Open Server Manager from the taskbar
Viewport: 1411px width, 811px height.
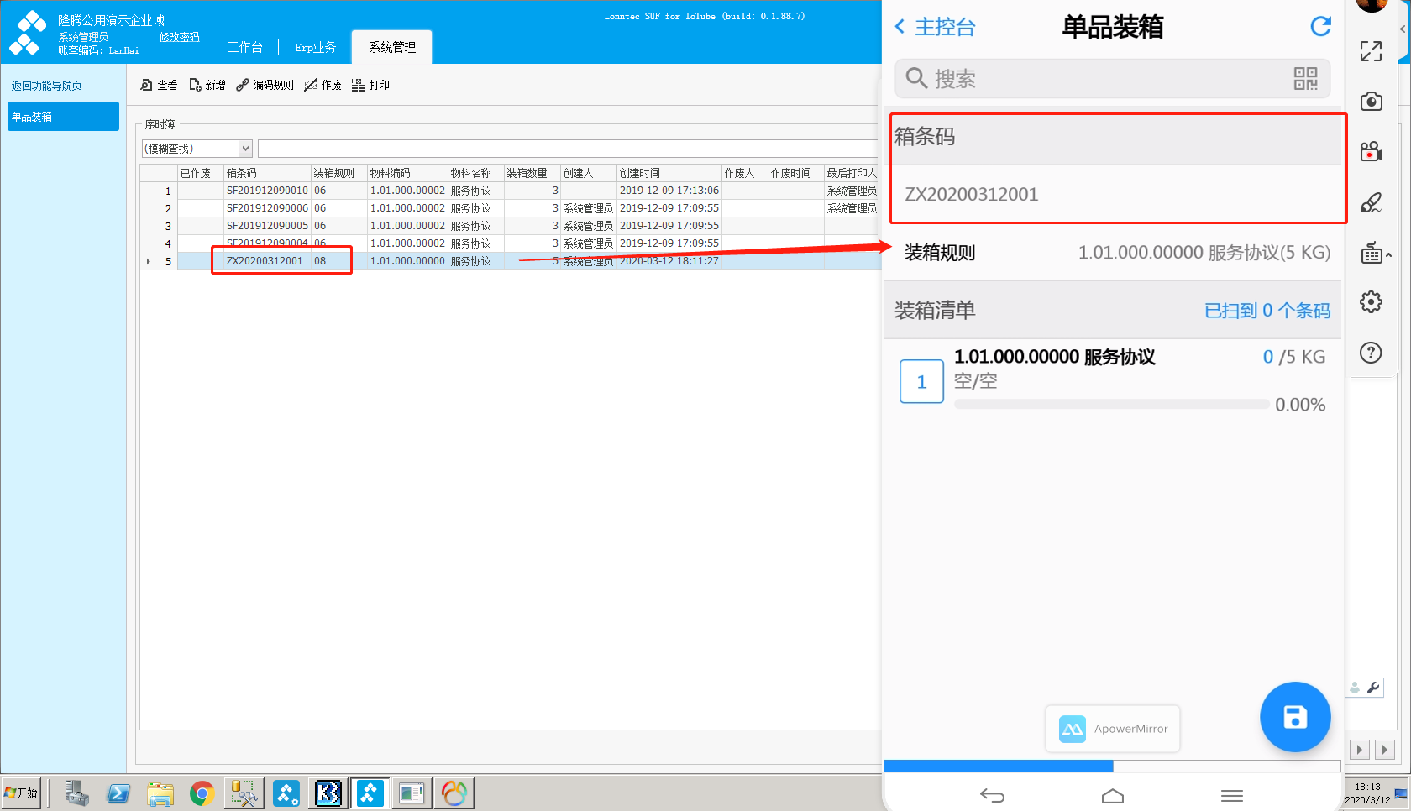(x=76, y=793)
